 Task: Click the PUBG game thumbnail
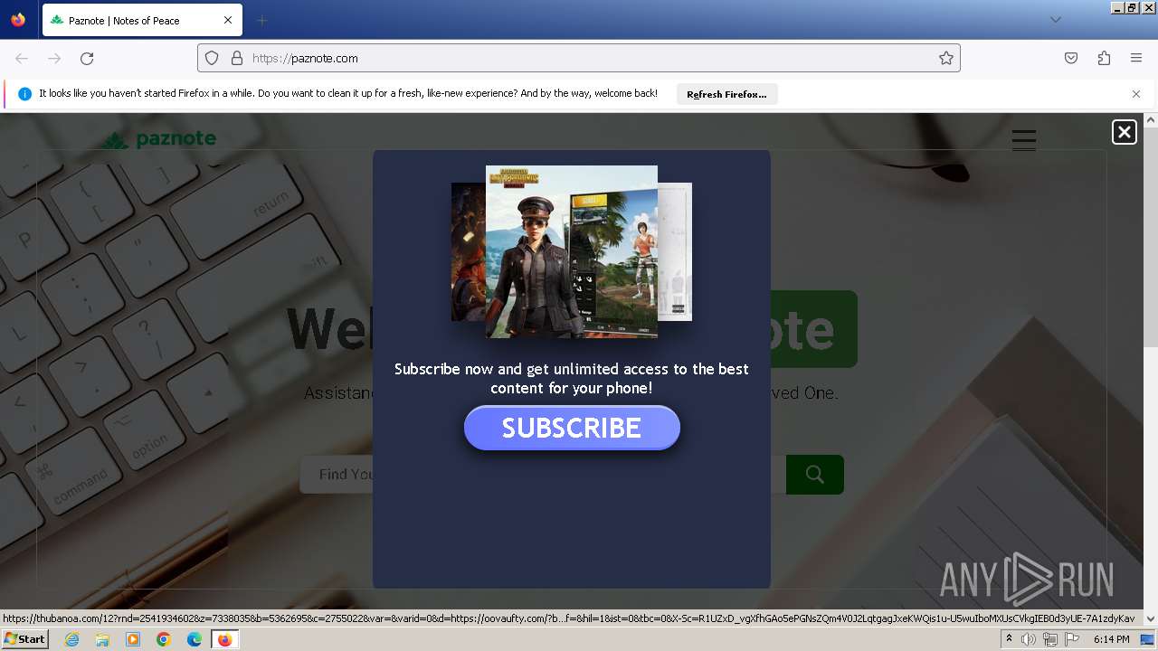point(572,251)
